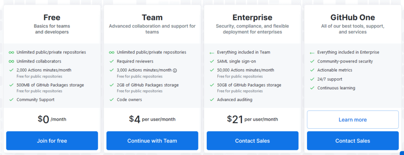Click the arrow icon by Everything included in Enterprise

(312, 53)
